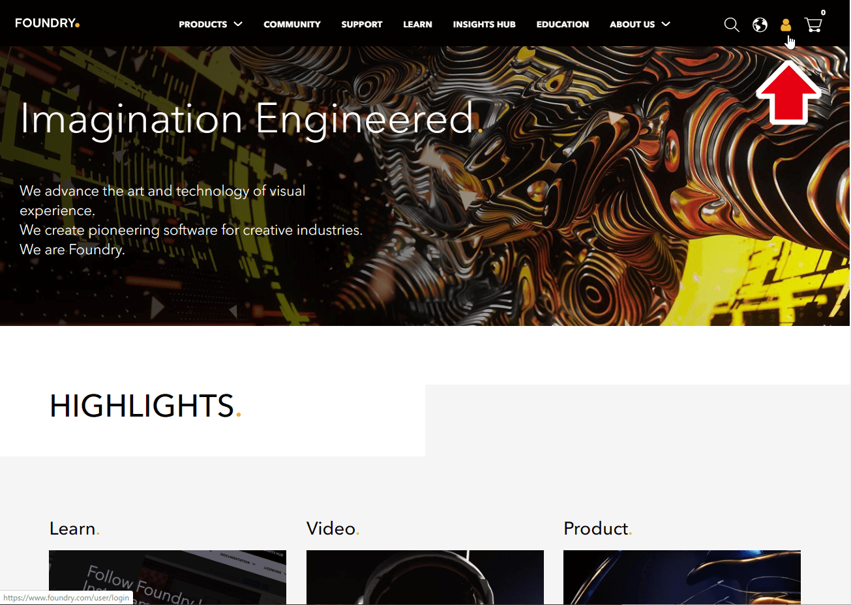Open the search magnifier icon
Viewport: 851px width, 605px height.
point(732,25)
